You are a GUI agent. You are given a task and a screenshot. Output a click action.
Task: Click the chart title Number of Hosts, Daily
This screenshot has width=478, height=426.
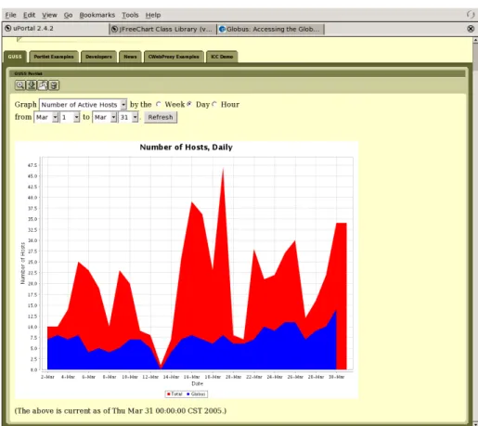[187, 148]
